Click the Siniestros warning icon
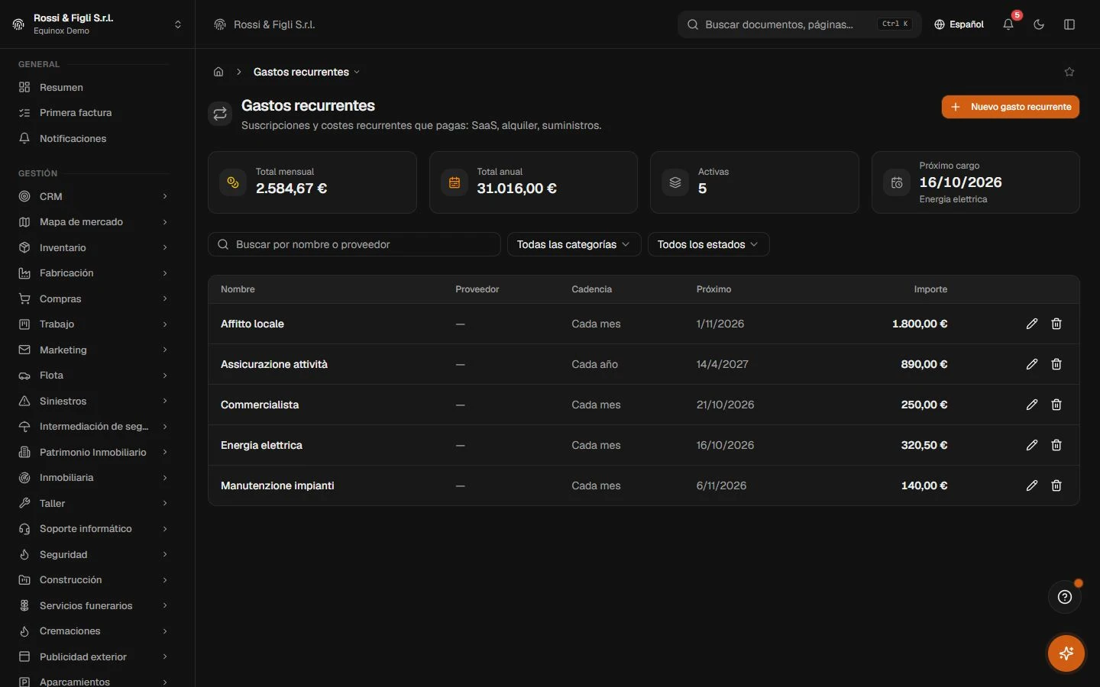The height and width of the screenshot is (687, 1100). pos(24,401)
